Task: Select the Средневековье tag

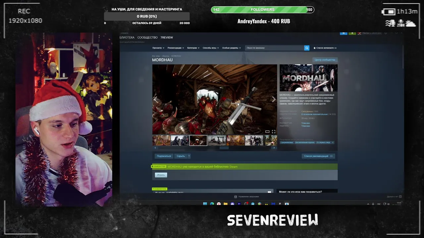Action: [287, 142]
